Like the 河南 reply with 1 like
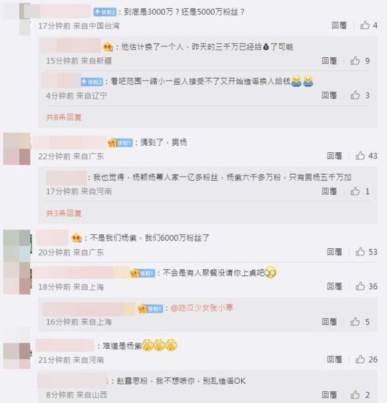 click(x=355, y=191)
